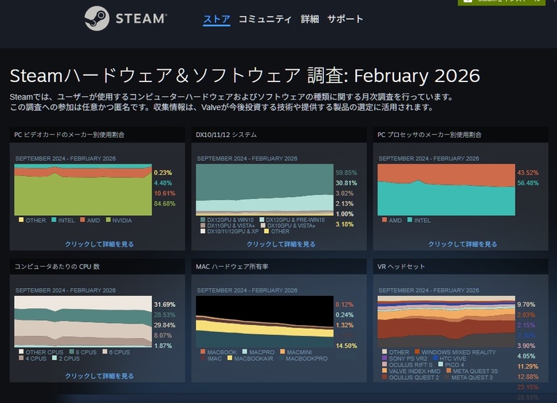
Task: Click the MACBOOK legend swatch
Action: (203, 351)
